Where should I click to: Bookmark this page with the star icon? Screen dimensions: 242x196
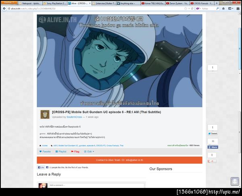186,8
